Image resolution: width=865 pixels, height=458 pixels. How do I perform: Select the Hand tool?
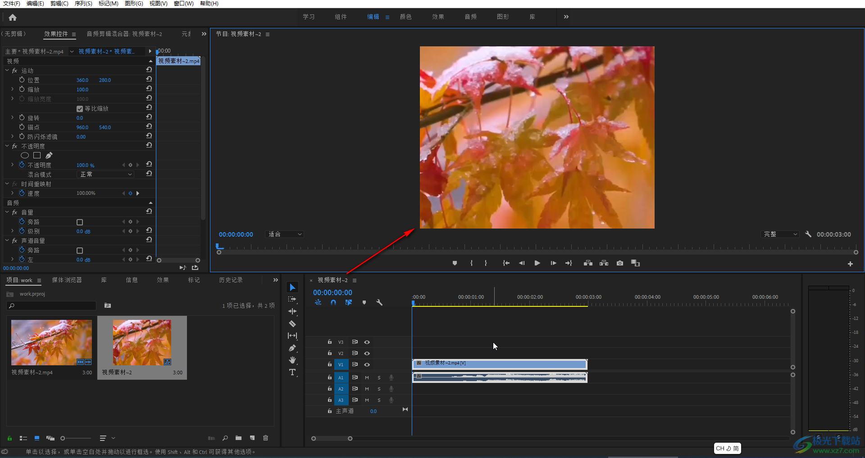292,360
